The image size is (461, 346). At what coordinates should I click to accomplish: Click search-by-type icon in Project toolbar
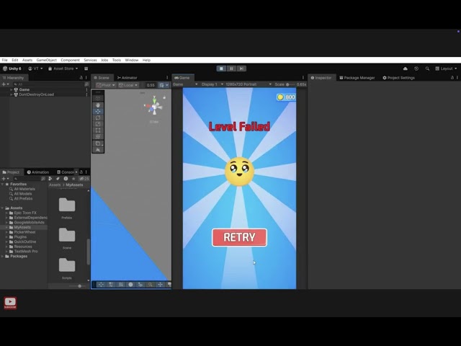50,179
